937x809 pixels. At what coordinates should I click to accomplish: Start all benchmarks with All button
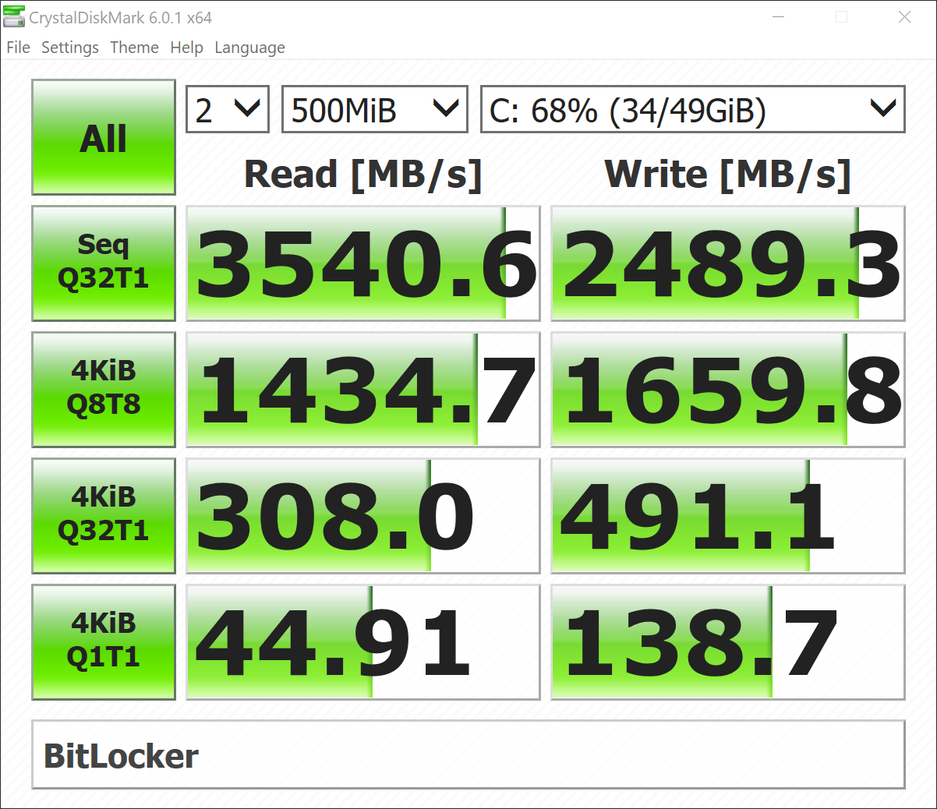104,137
